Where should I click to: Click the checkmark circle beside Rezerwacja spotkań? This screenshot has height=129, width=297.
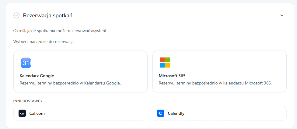point(16,15)
